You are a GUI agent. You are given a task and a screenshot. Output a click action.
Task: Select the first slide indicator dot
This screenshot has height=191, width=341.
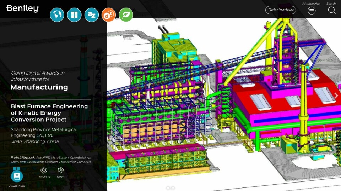tap(168, 188)
